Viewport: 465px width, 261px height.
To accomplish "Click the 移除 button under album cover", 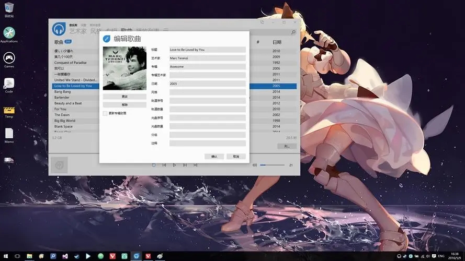I will 124,105.
